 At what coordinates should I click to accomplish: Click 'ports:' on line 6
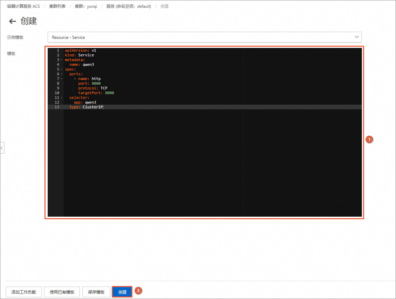pos(76,74)
